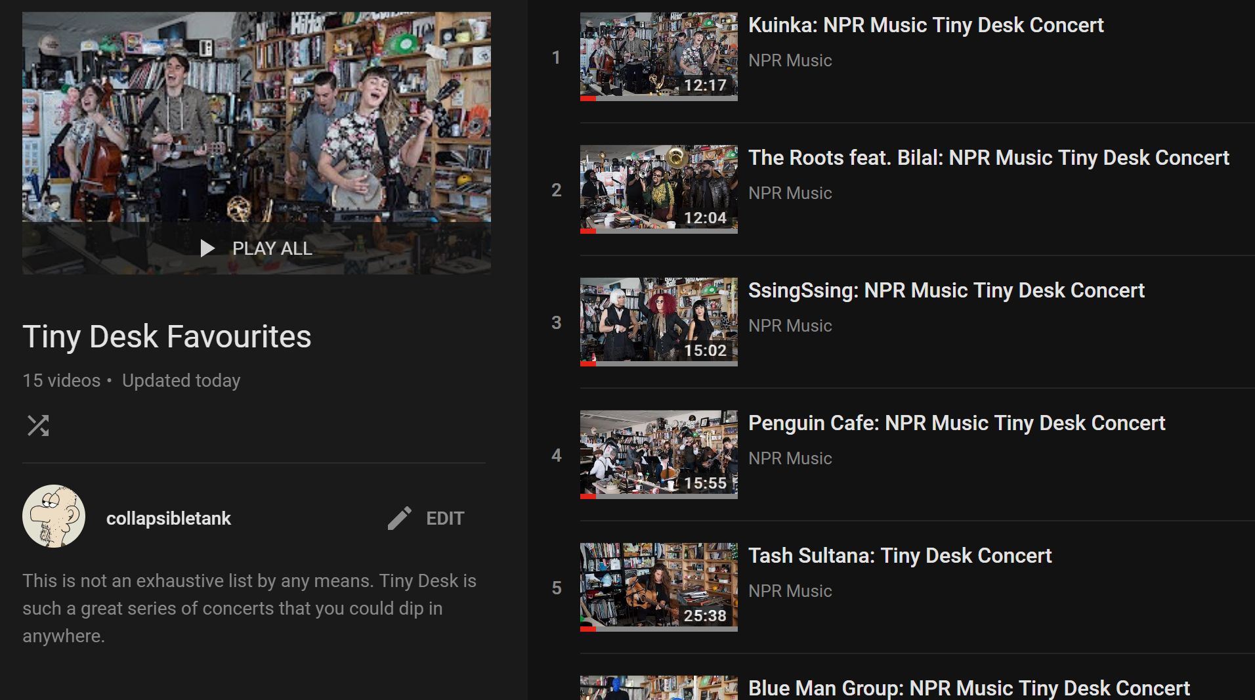
Task: Click the Kuinka video thumbnail
Action: pos(658,56)
